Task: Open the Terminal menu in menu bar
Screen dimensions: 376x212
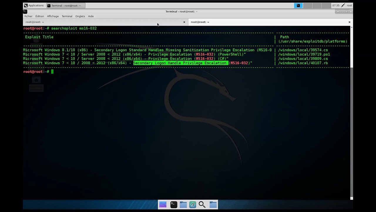Action: tap(67, 16)
